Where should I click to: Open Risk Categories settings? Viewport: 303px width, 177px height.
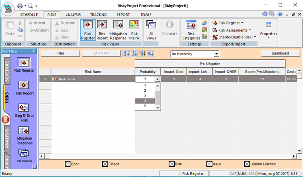tap(191, 30)
